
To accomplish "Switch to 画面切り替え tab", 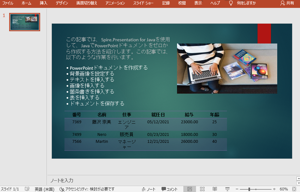I will (x=87, y=3).
